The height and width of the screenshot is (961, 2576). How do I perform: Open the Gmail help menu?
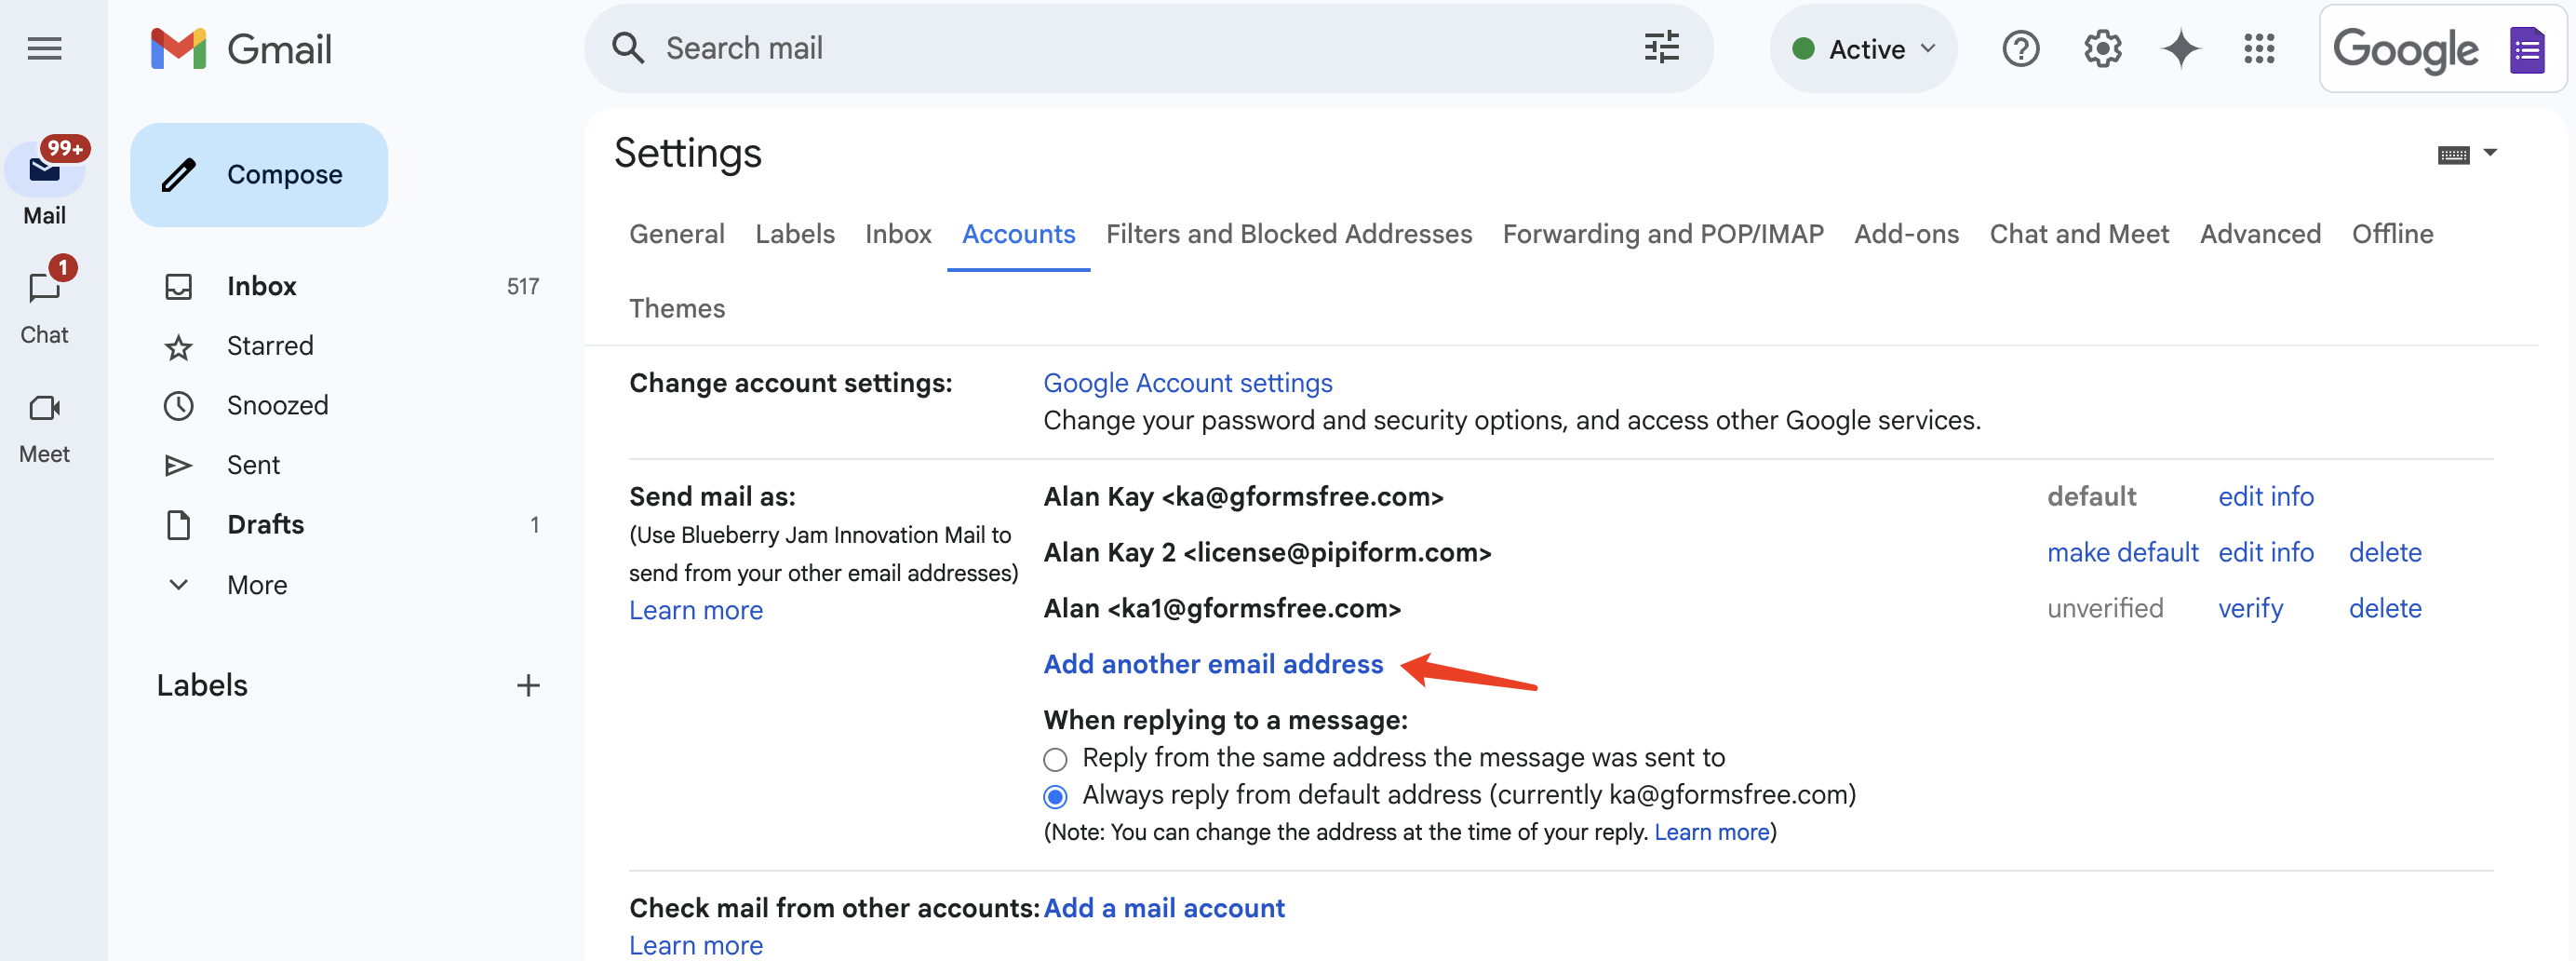[x=2020, y=48]
